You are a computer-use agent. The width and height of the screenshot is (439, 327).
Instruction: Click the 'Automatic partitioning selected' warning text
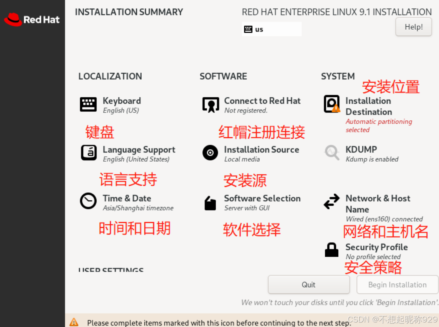(379, 126)
